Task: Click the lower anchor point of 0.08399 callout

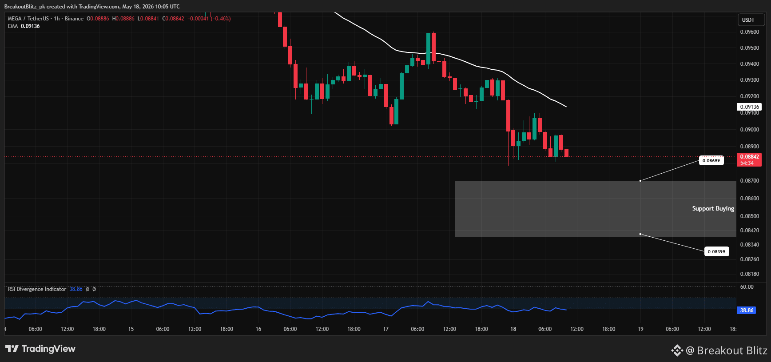Action: pos(640,234)
